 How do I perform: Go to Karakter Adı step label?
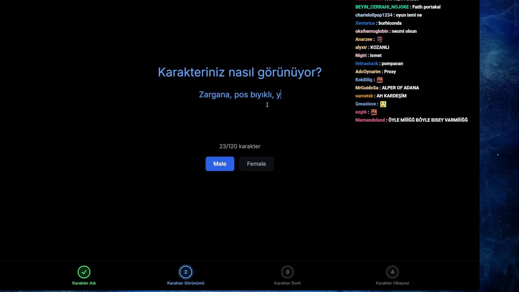[x=84, y=283]
